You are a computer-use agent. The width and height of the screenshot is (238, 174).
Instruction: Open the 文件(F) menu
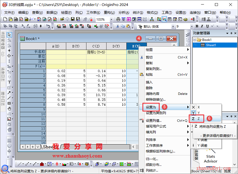point(9,13)
